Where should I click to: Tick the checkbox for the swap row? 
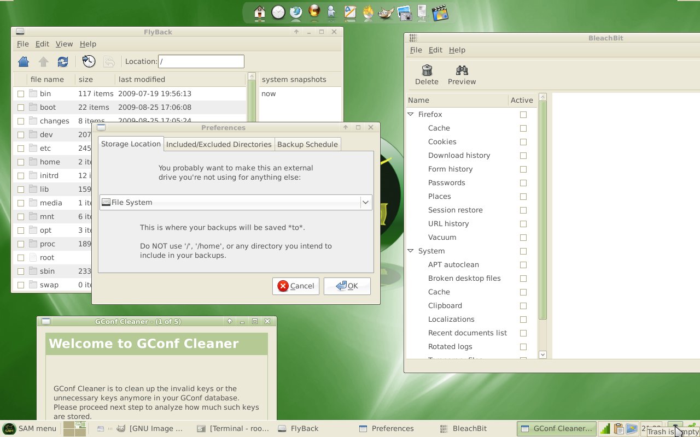21,285
